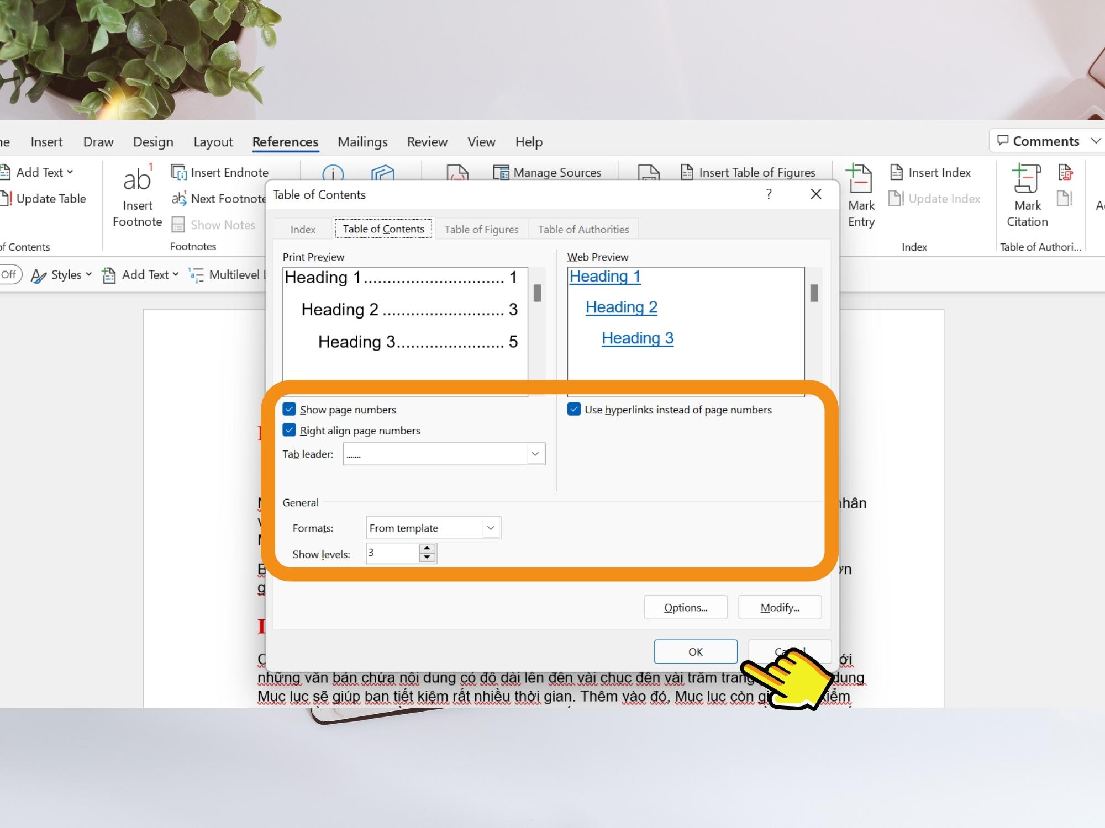Screen dimensions: 1105x828
Task: Open the View ribbon tab
Action: click(x=481, y=142)
